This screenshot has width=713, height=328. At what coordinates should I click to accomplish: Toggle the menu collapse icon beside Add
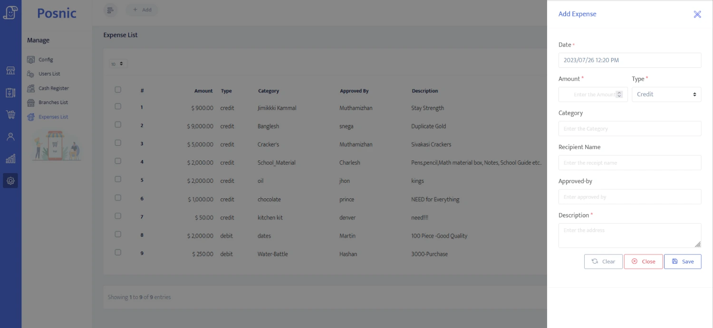point(110,10)
